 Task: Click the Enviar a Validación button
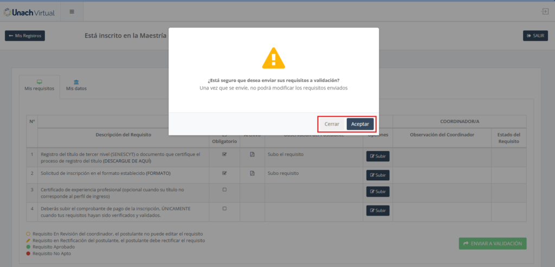[x=492, y=244]
